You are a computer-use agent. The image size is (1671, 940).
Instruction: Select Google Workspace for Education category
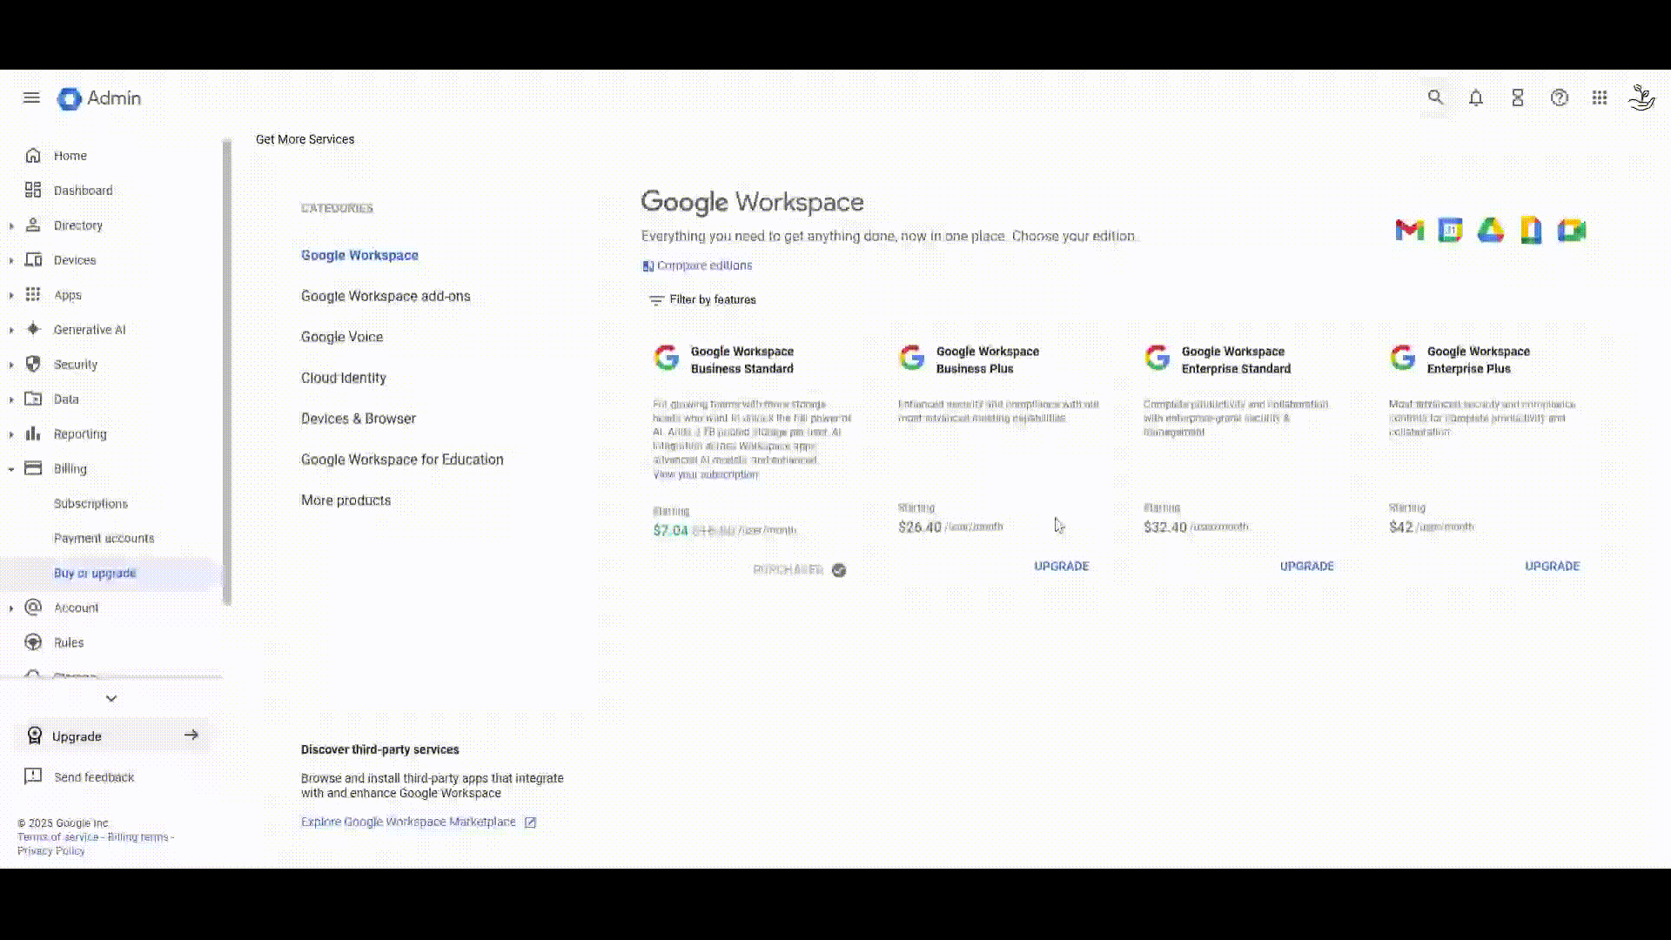[x=402, y=460]
